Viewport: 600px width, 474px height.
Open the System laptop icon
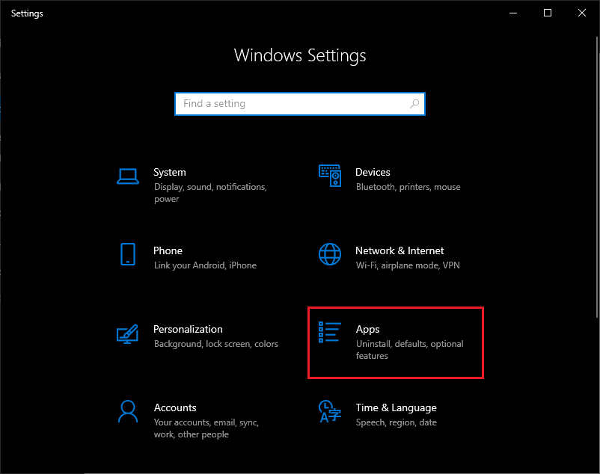point(128,176)
